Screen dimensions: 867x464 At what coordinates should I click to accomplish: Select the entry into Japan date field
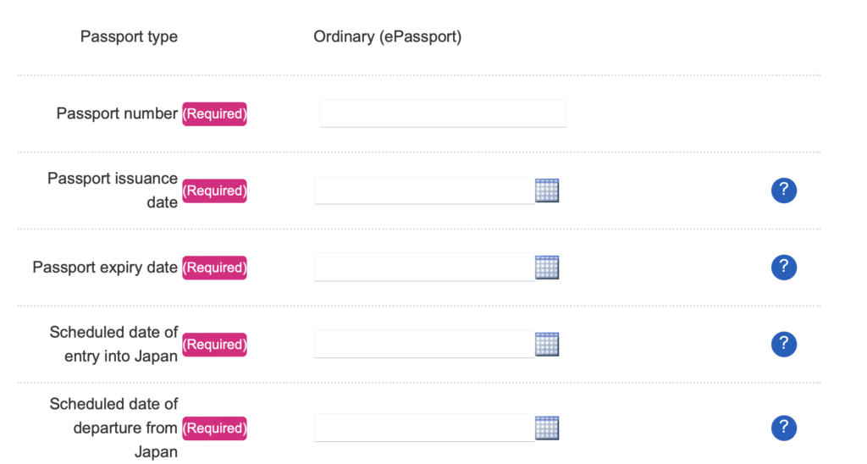pos(424,344)
